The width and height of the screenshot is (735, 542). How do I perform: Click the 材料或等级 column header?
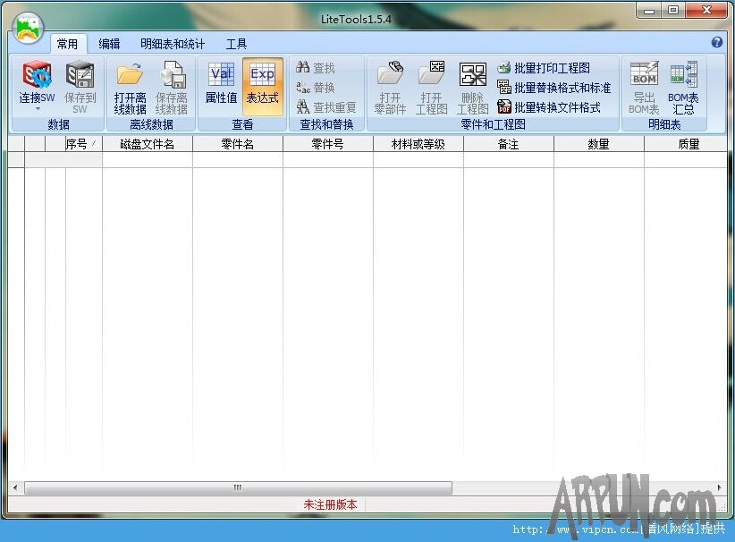418,144
